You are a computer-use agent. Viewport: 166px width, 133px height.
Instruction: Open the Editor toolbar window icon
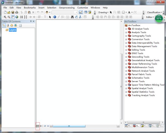(x=81, y=12)
